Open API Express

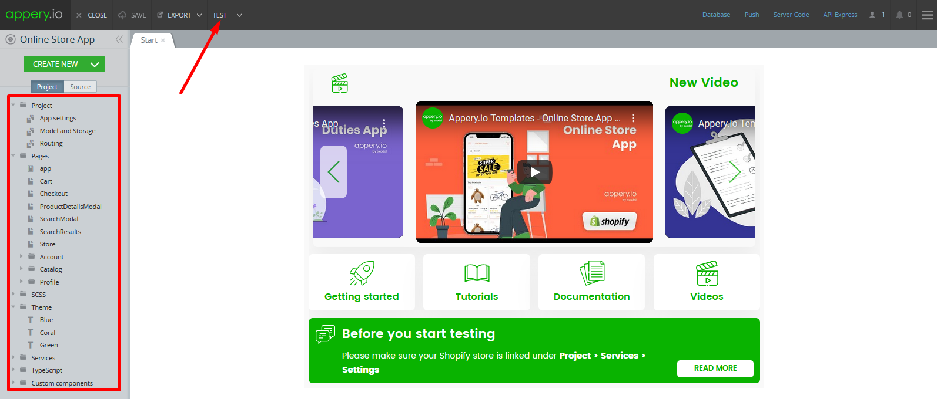[x=840, y=15]
